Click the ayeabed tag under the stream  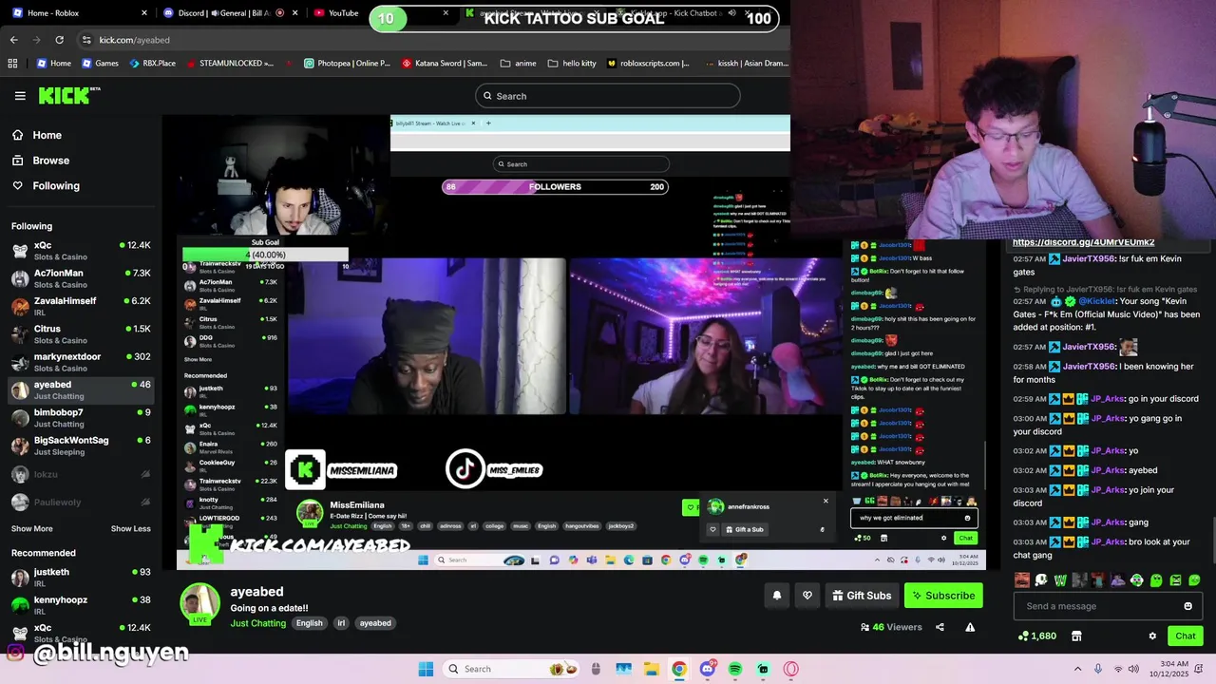(375, 623)
